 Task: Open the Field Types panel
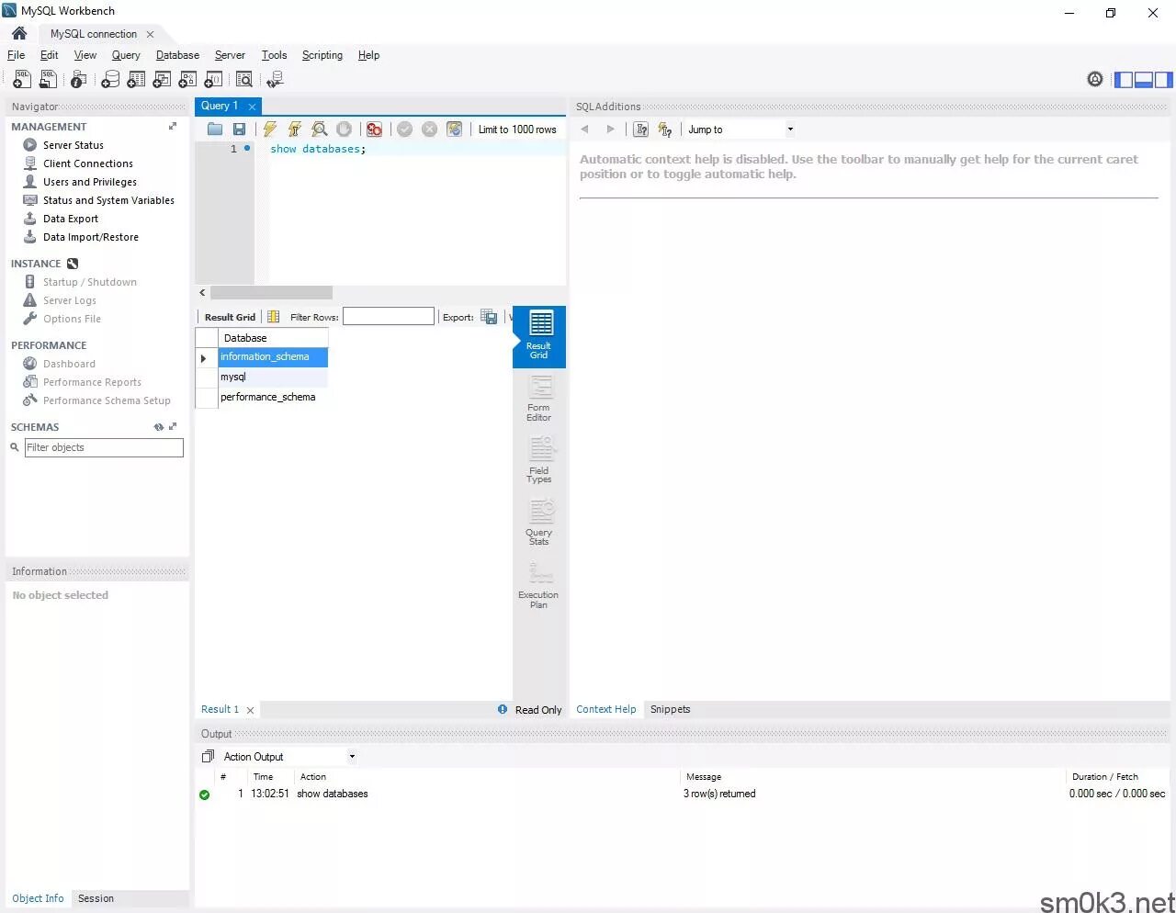538,459
